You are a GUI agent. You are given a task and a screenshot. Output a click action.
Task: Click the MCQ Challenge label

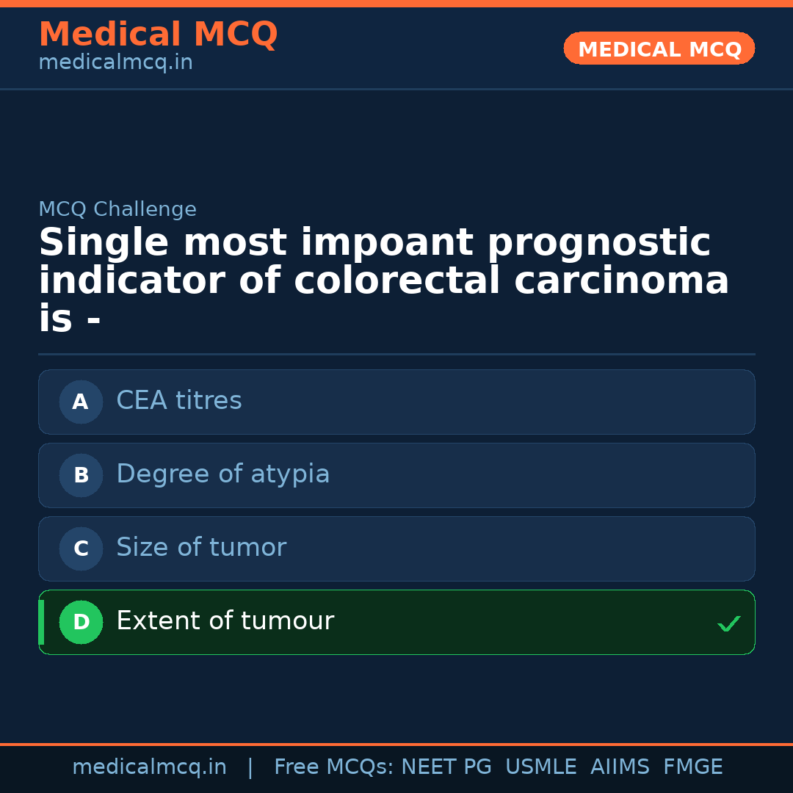tap(117, 209)
